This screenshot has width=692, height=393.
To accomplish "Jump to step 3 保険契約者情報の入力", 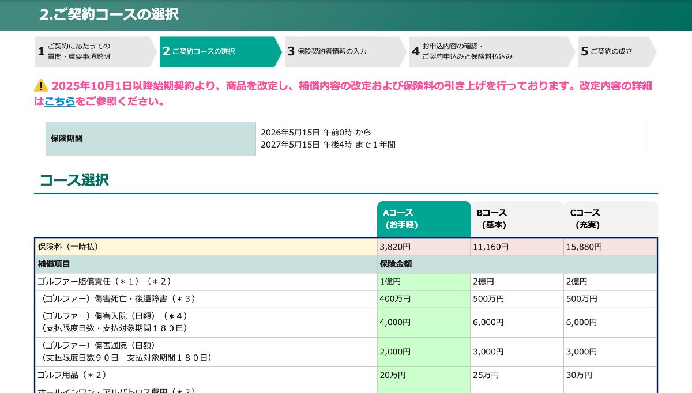I will [344, 51].
